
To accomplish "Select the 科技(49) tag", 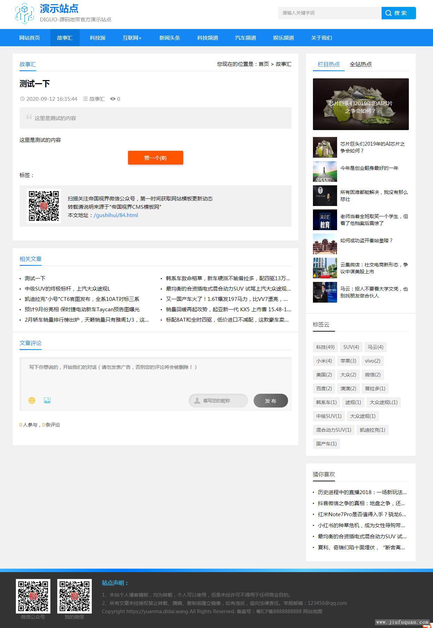I will click(x=325, y=347).
